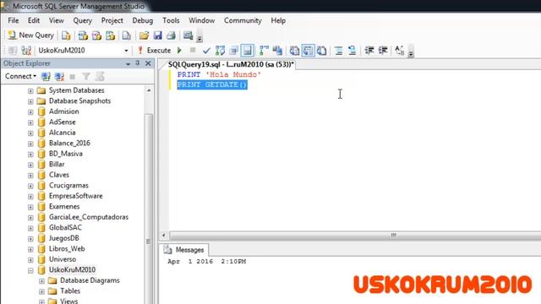Click the Activity Monitor toolbar icon

pyautogui.click(x=188, y=35)
